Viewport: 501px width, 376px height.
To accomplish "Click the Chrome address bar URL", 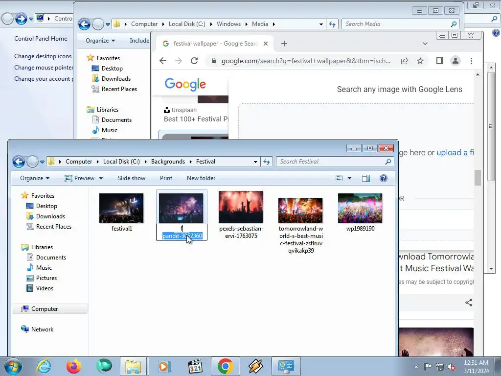I will click(x=306, y=61).
